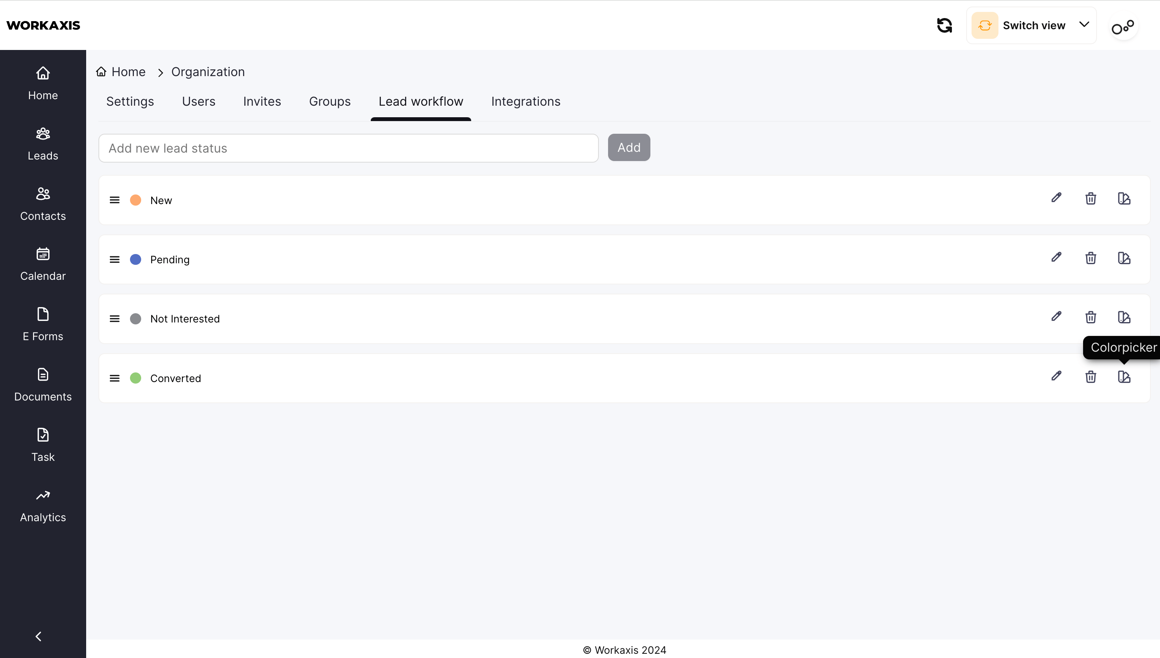This screenshot has width=1160, height=658.
Task: Switch to the Integrations tab
Action: tap(525, 101)
